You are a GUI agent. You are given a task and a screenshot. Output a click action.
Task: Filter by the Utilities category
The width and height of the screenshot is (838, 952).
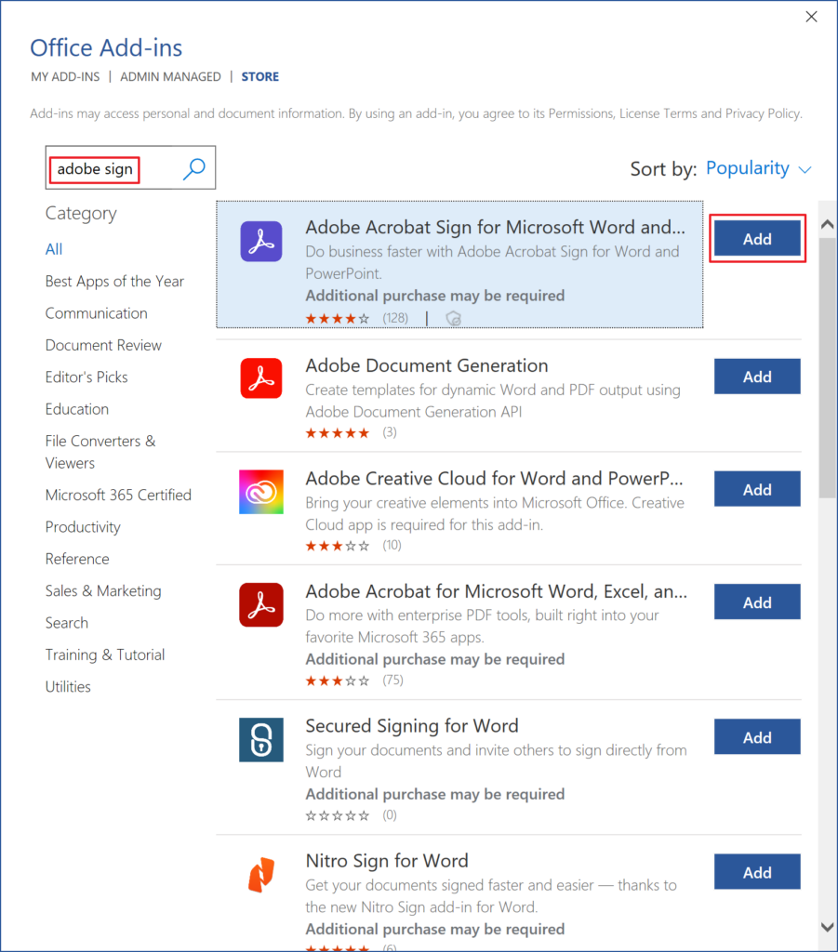(x=68, y=687)
